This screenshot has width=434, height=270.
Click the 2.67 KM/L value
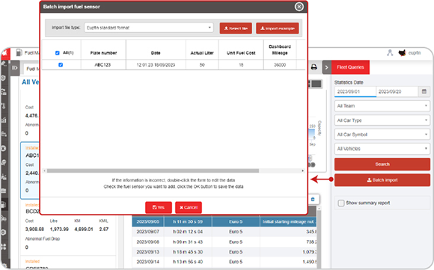coord(104,230)
